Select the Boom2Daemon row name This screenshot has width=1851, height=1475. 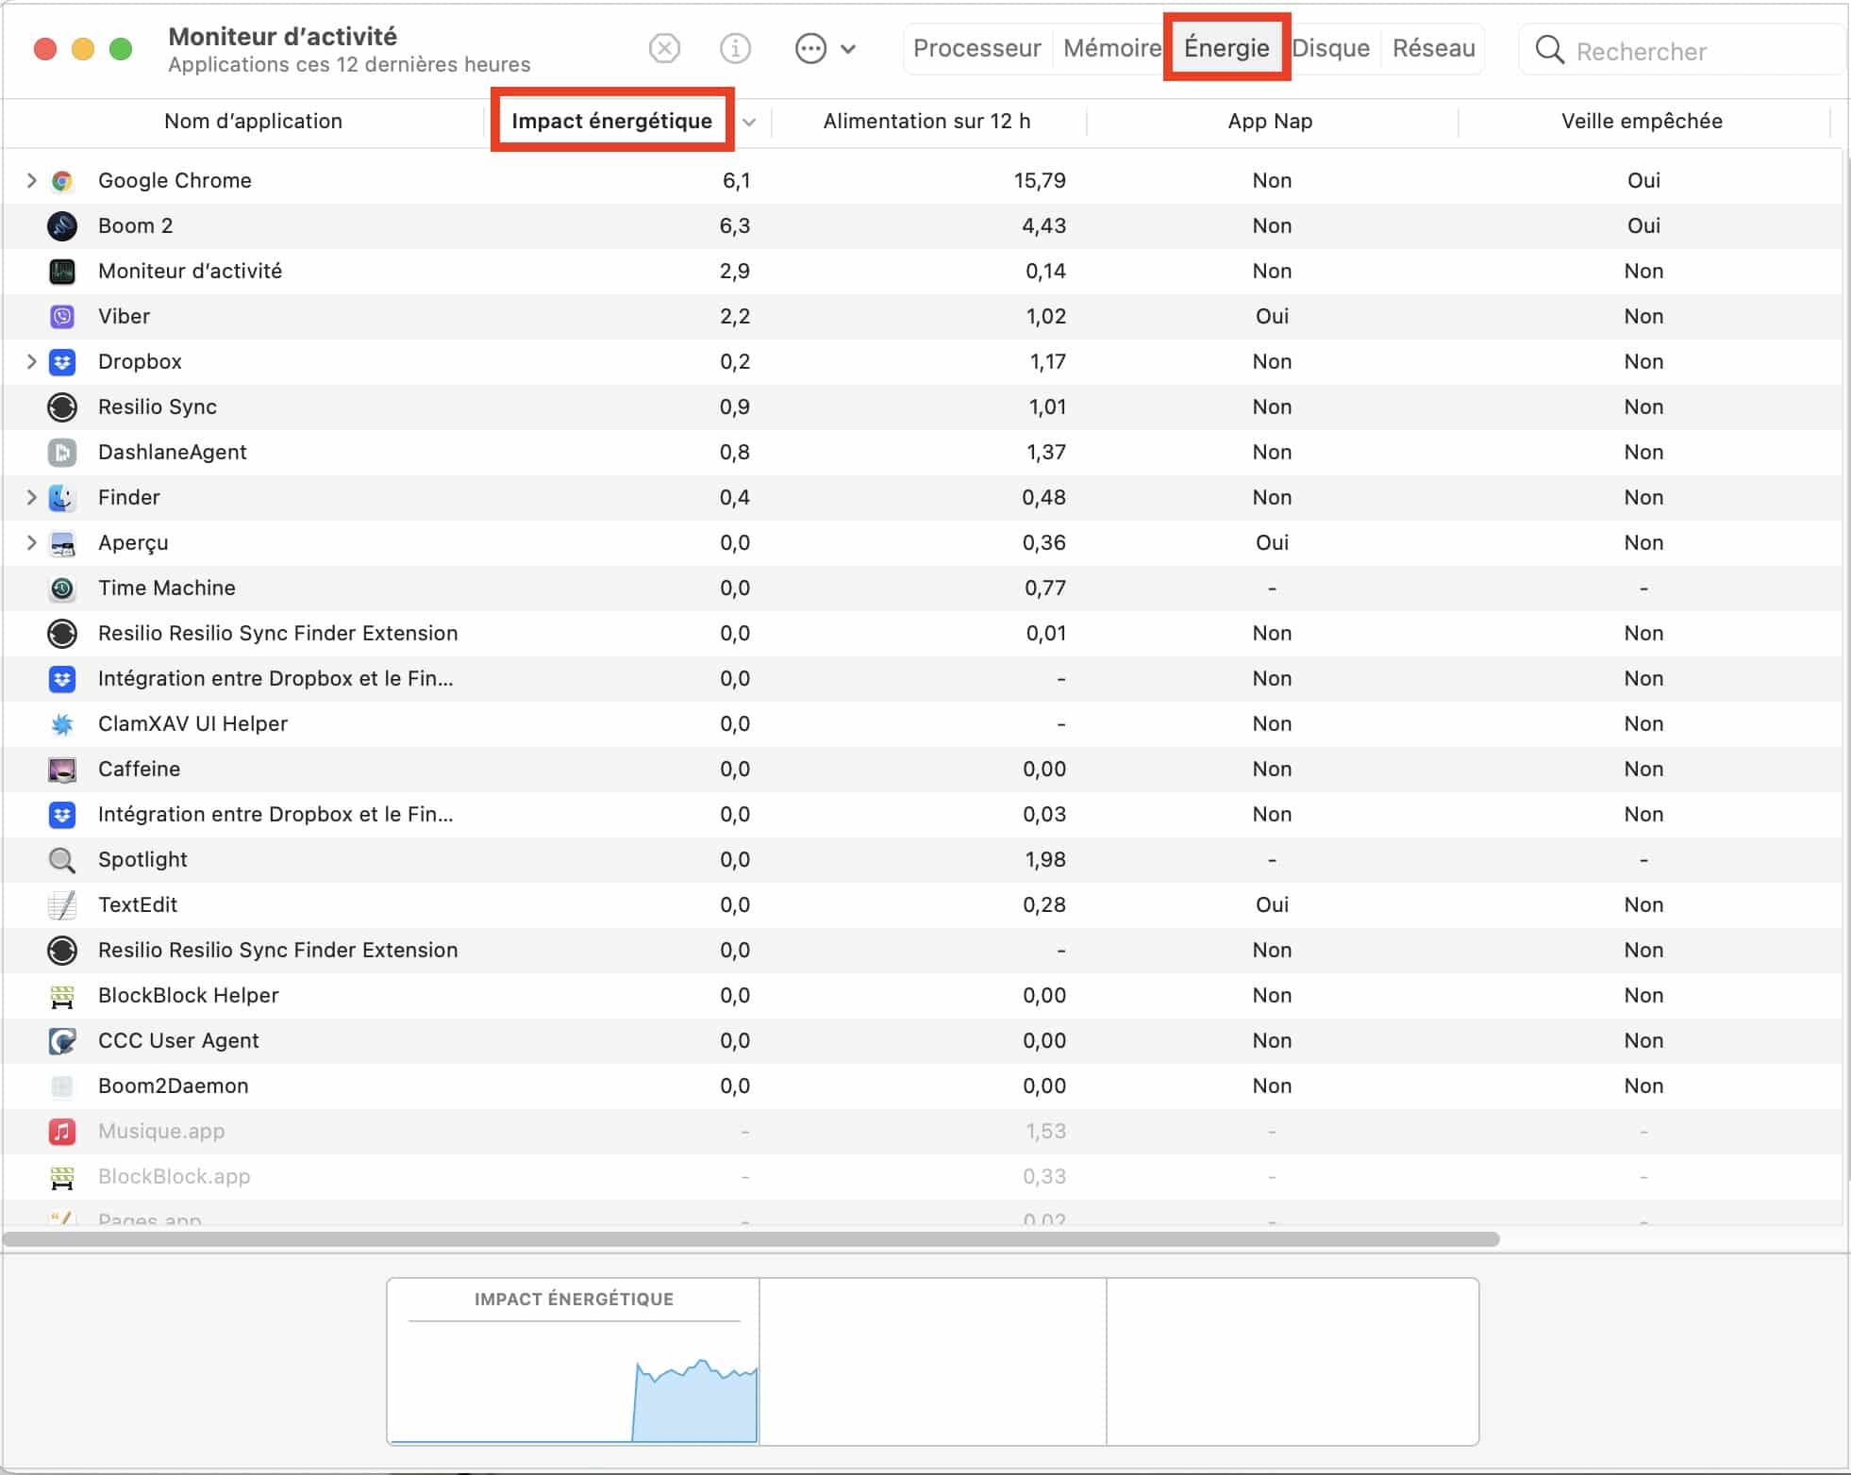click(x=174, y=1086)
